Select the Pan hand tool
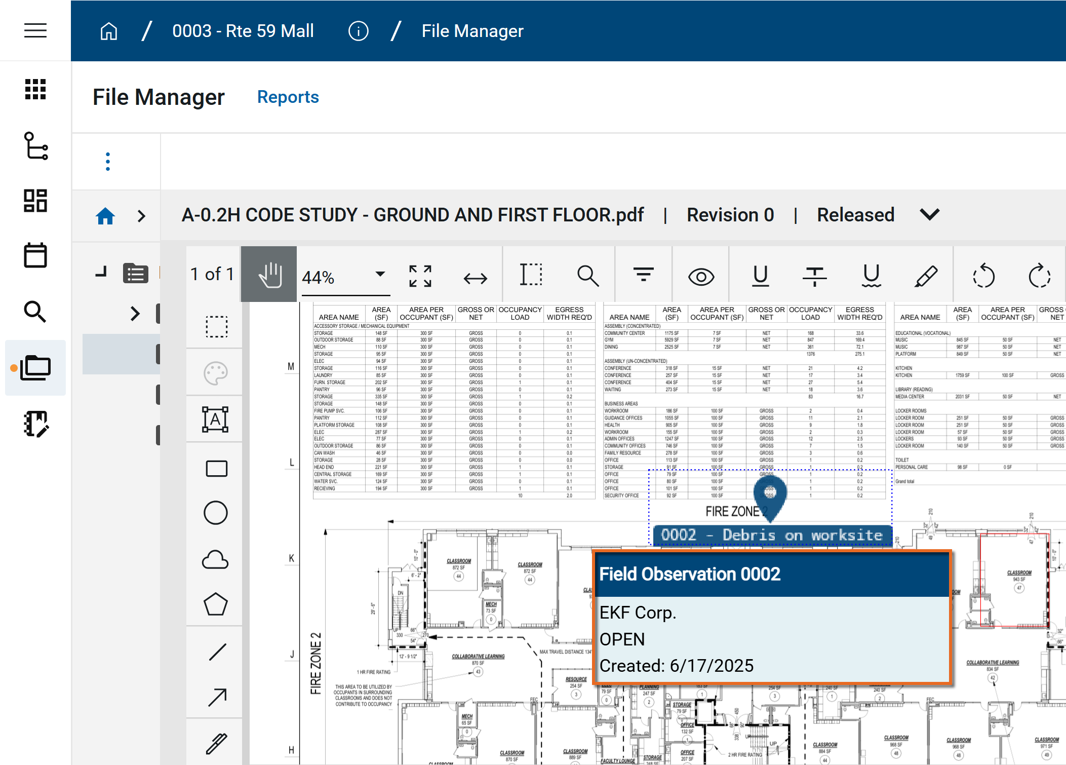1066x765 pixels. [x=269, y=275]
